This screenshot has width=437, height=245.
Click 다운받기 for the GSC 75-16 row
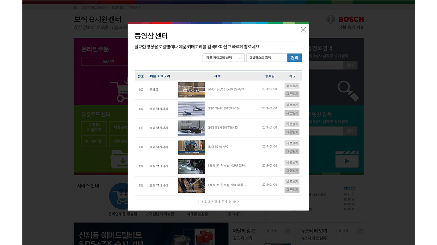pos(292,113)
